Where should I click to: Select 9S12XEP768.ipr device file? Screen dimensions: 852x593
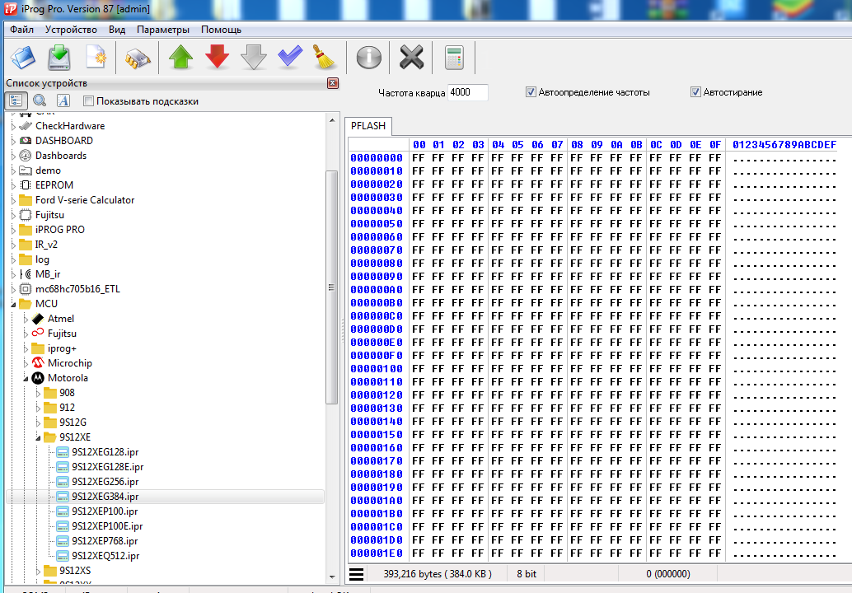click(x=105, y=541)
